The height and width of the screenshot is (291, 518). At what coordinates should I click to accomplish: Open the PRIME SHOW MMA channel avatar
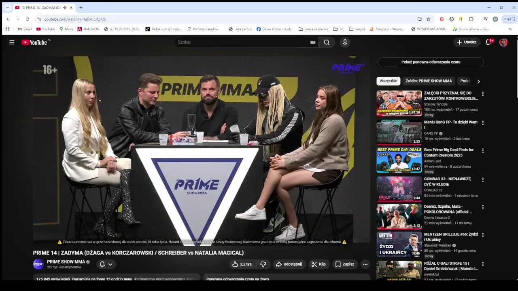pos(38,264)
